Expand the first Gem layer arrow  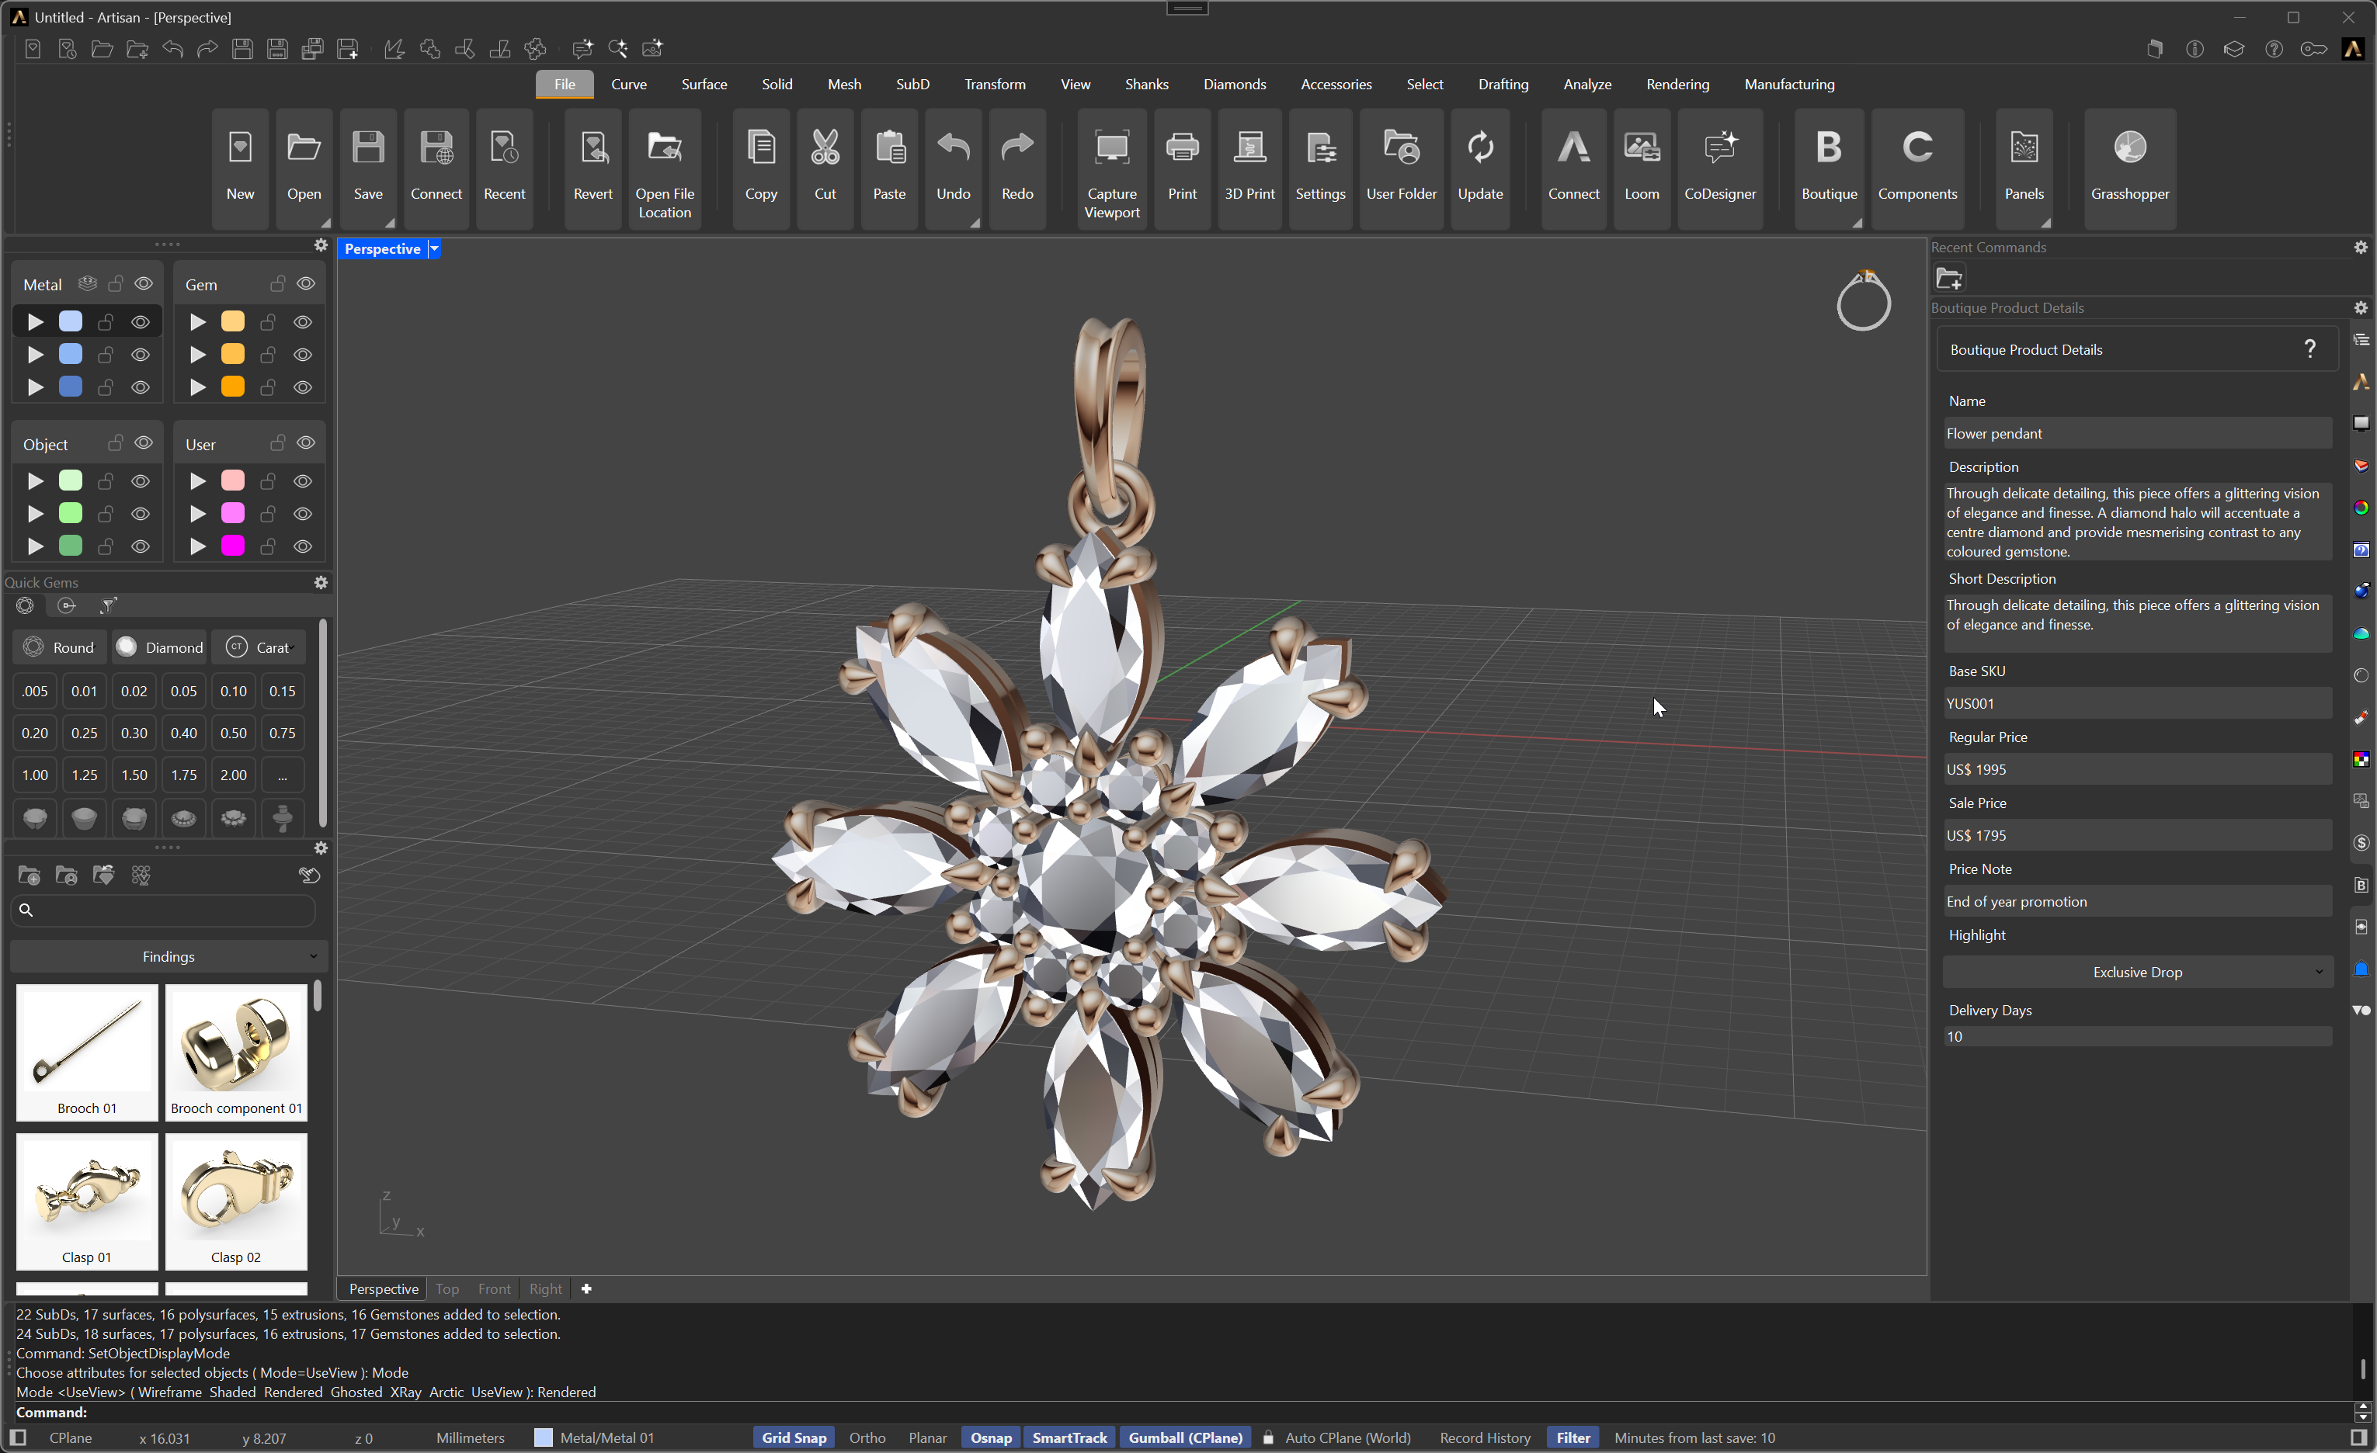[x=196, y=321]
